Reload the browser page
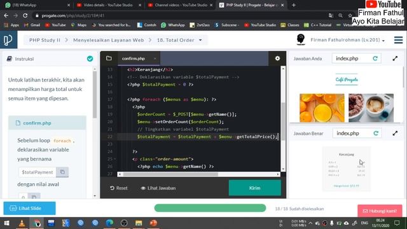 pos(25,15)
